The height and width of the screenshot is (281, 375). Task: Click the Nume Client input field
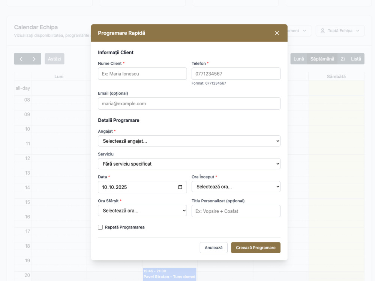coord(142,73)
